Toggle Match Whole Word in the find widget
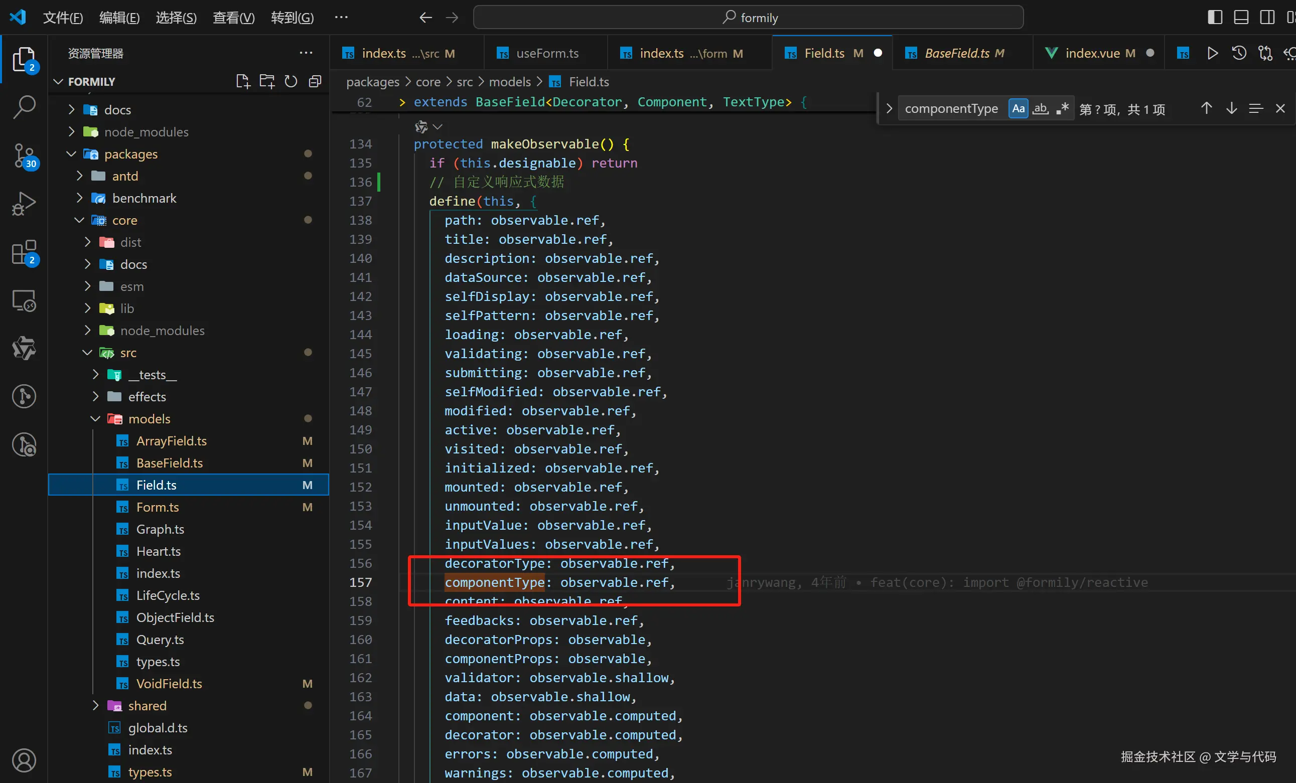 coord(1040,109)
